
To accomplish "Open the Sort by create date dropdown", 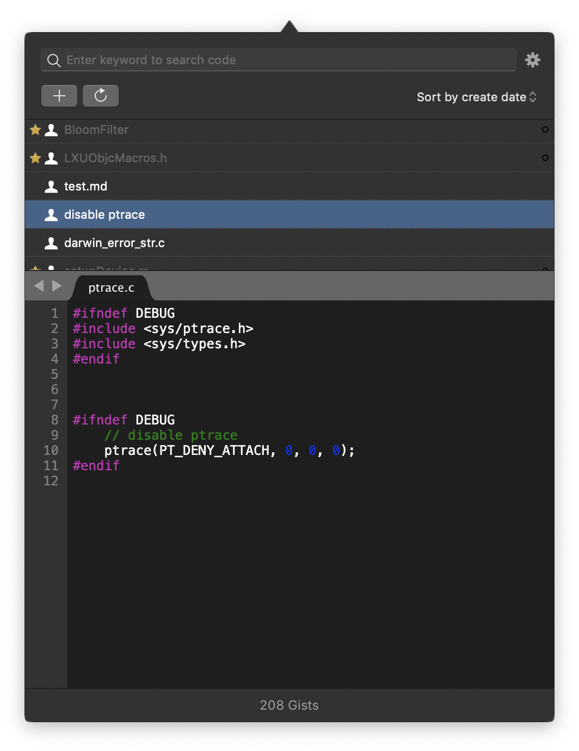I will (476, 97).
